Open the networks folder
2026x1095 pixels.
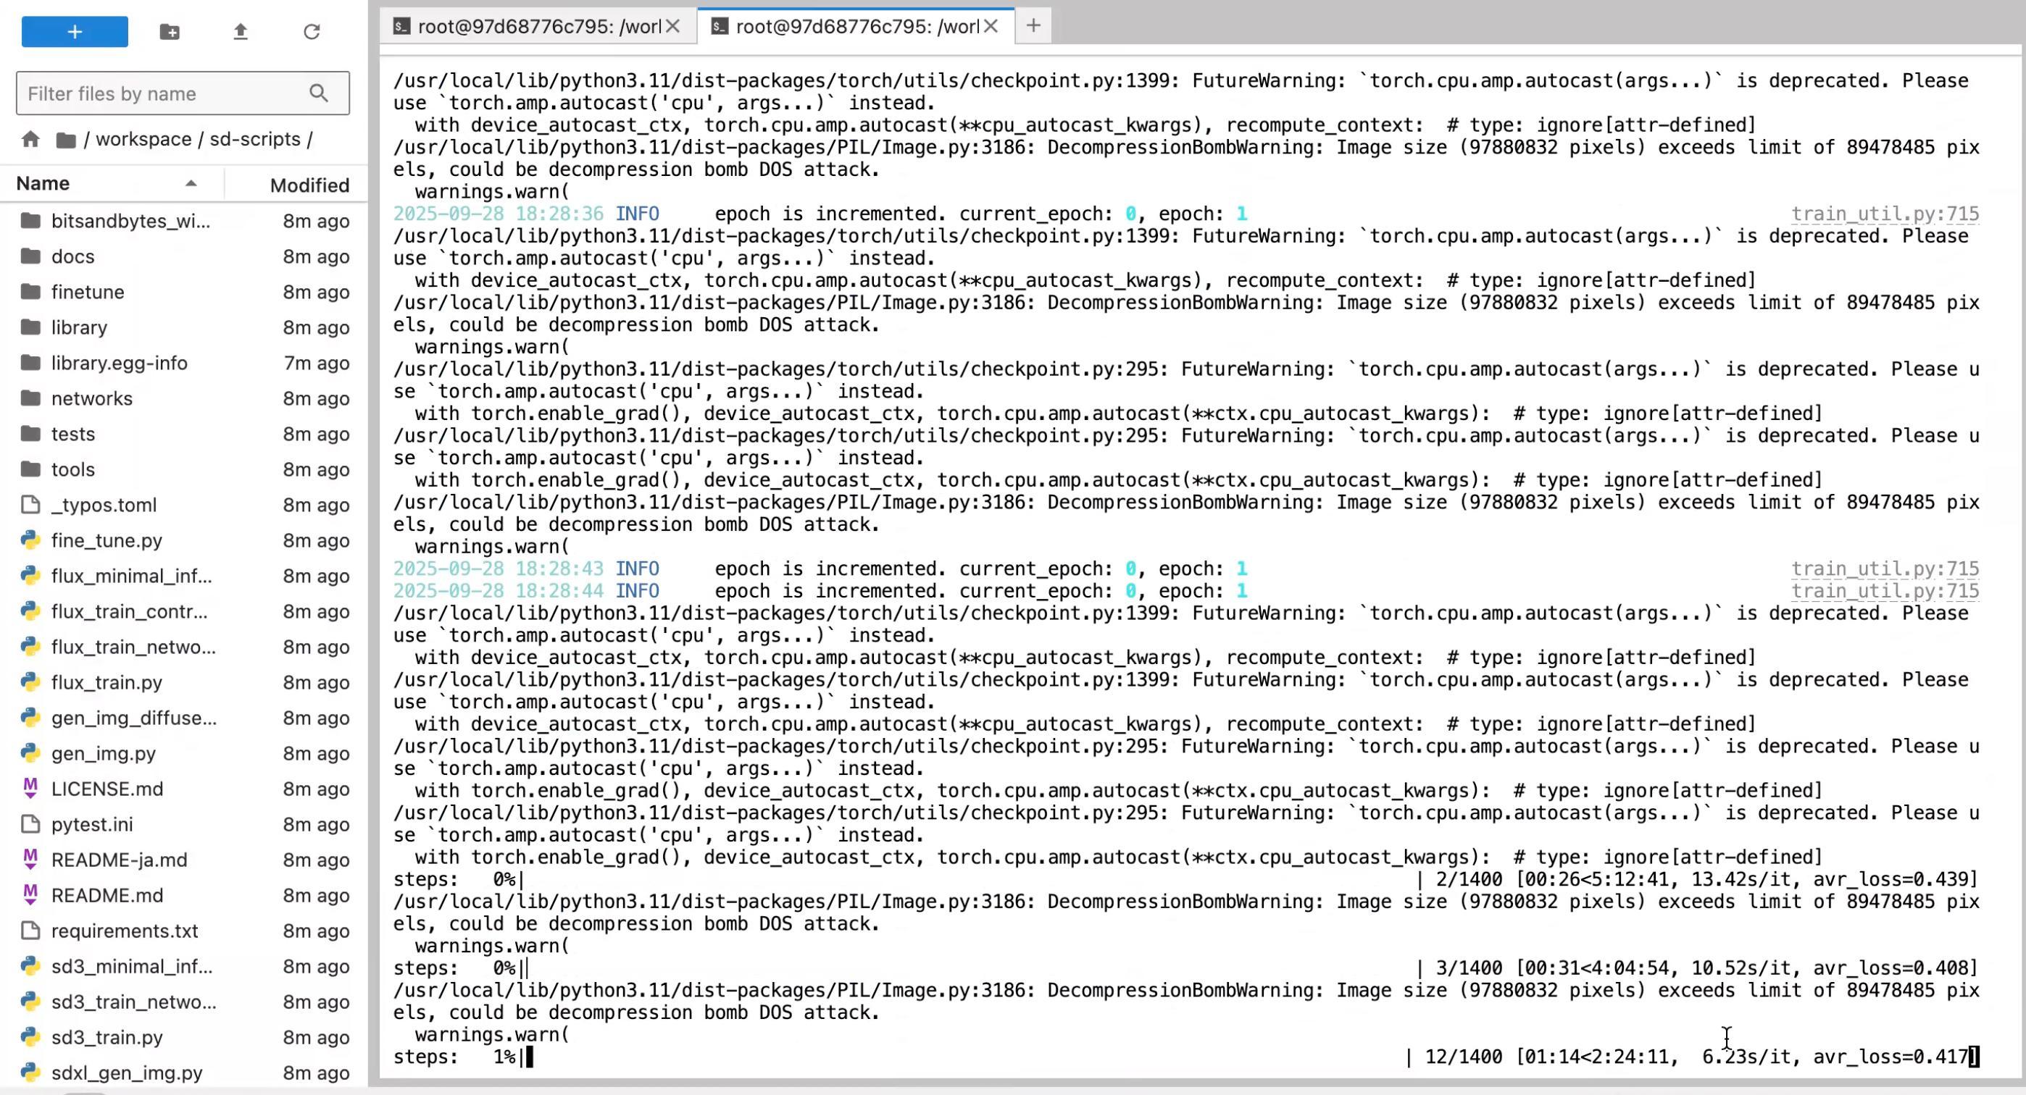coord(91,398)
